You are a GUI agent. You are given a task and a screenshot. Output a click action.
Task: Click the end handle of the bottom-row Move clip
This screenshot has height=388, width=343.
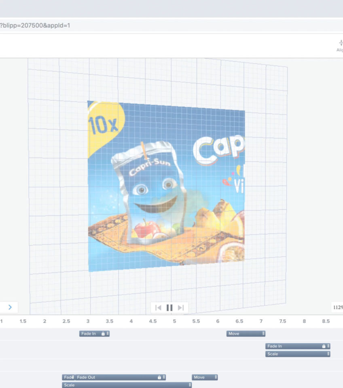pyautogui.click(x=216, y=377)
